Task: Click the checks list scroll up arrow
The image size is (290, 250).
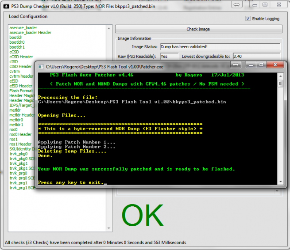Action: 109,28
